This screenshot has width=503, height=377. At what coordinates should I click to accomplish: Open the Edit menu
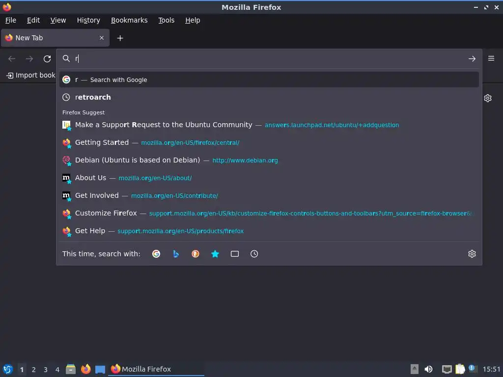(33, 20)
